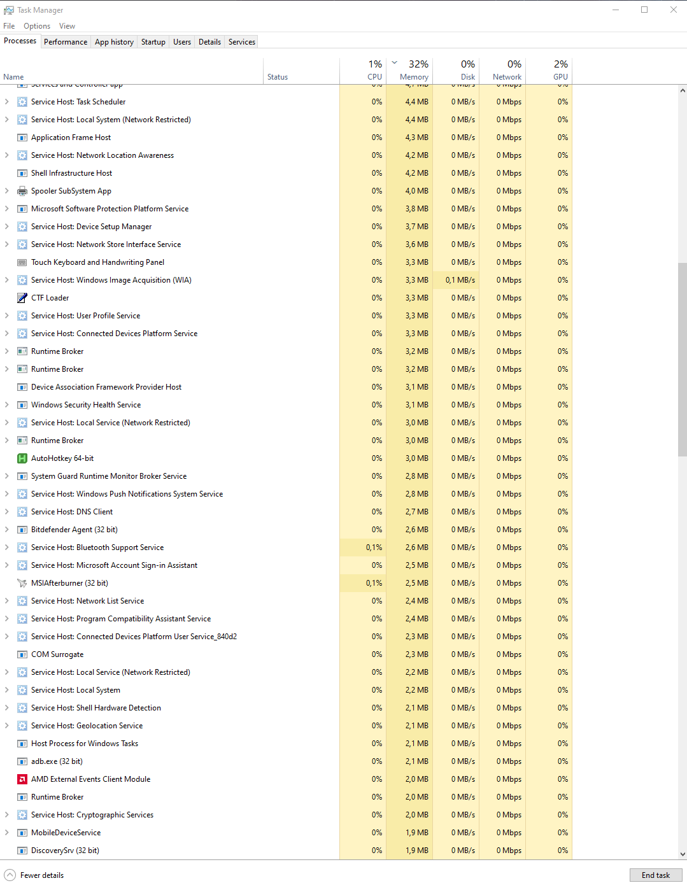Sort by the GPU column header
This screenshot has height=890, width=687.
click(549, 71)
